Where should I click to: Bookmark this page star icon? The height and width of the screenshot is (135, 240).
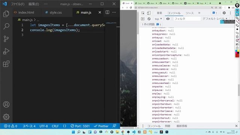pyautogui.click(x=220, y=7)
